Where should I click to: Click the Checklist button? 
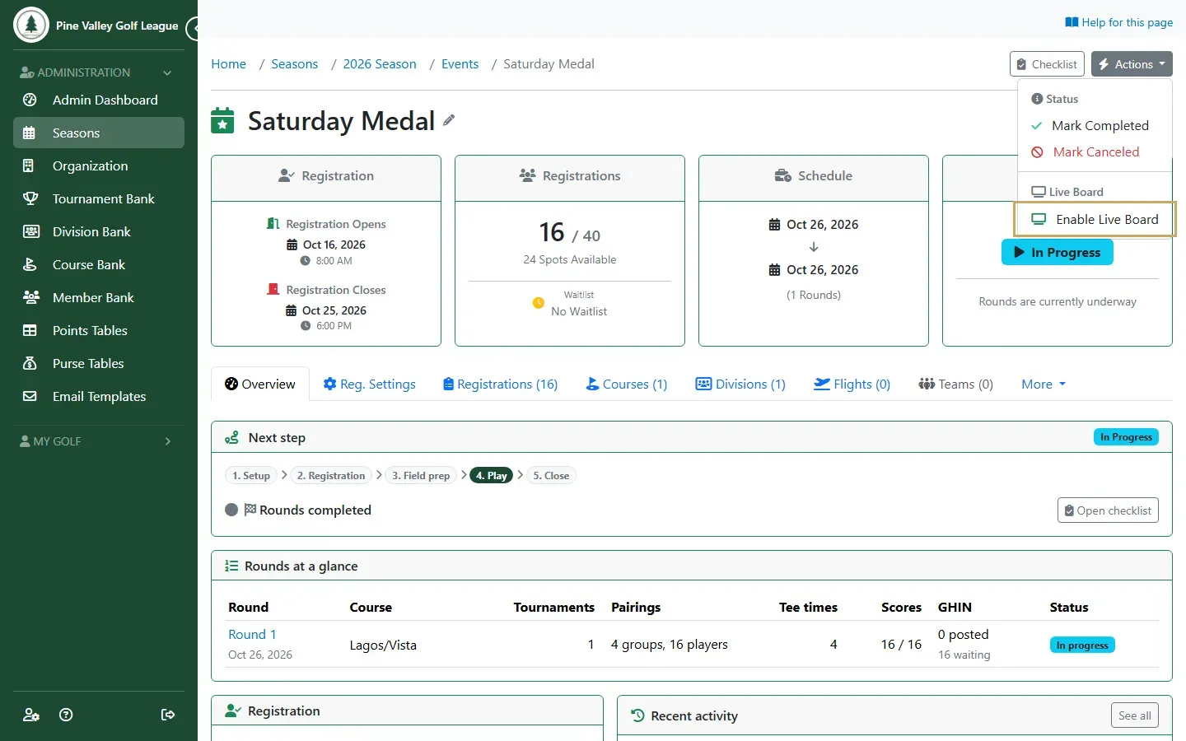coord(1047,64)
